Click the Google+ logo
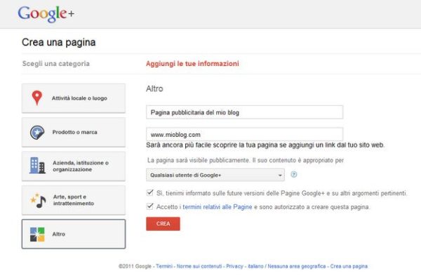This screenshot has width=421, height=278. (46, 14)
